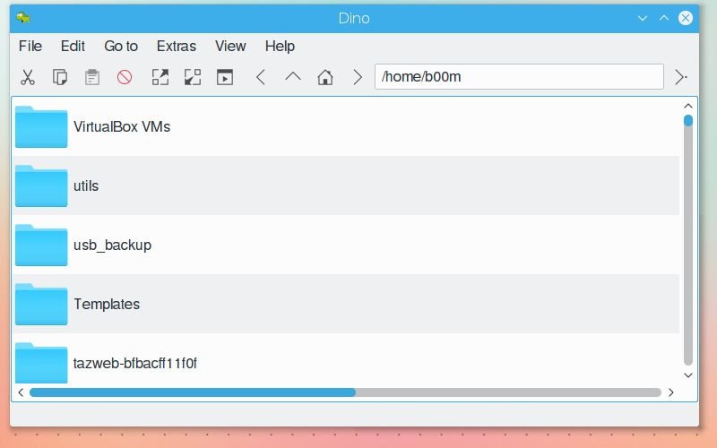
Task: Open the File menu
Action: click(x=30, y=47)
